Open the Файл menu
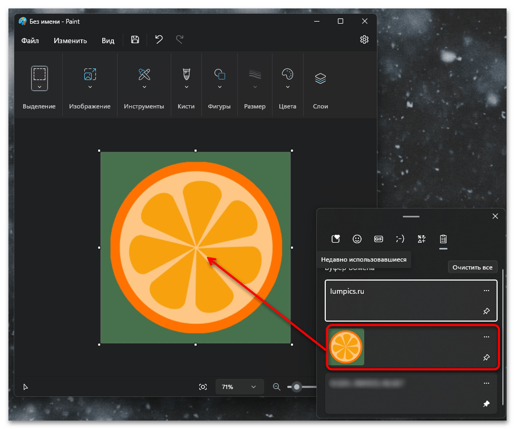515x429 pixels. click(x=30, y=41)
